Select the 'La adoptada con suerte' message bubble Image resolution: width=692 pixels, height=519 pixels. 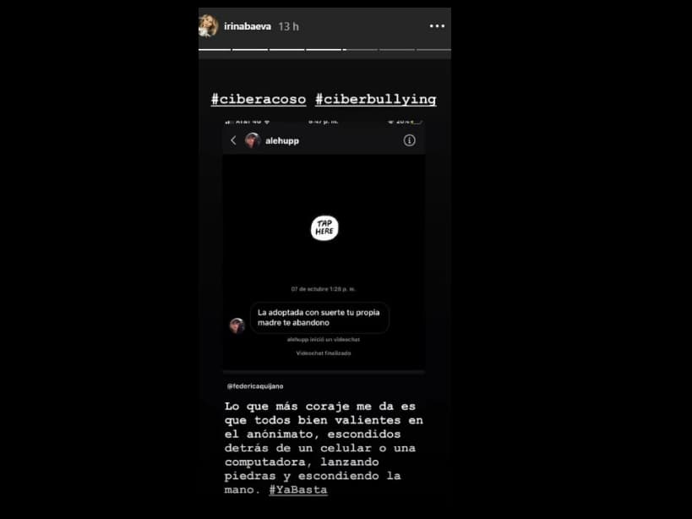(319, 317)
